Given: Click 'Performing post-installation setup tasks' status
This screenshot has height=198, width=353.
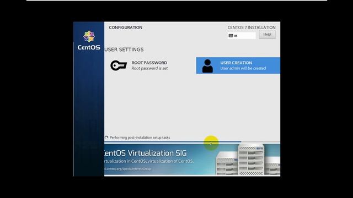Looking at the screenshot, I should click(x=140, y=137).
